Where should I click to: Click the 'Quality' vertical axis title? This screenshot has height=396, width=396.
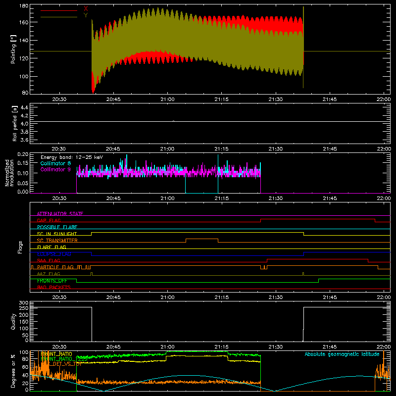click(13, 321)
